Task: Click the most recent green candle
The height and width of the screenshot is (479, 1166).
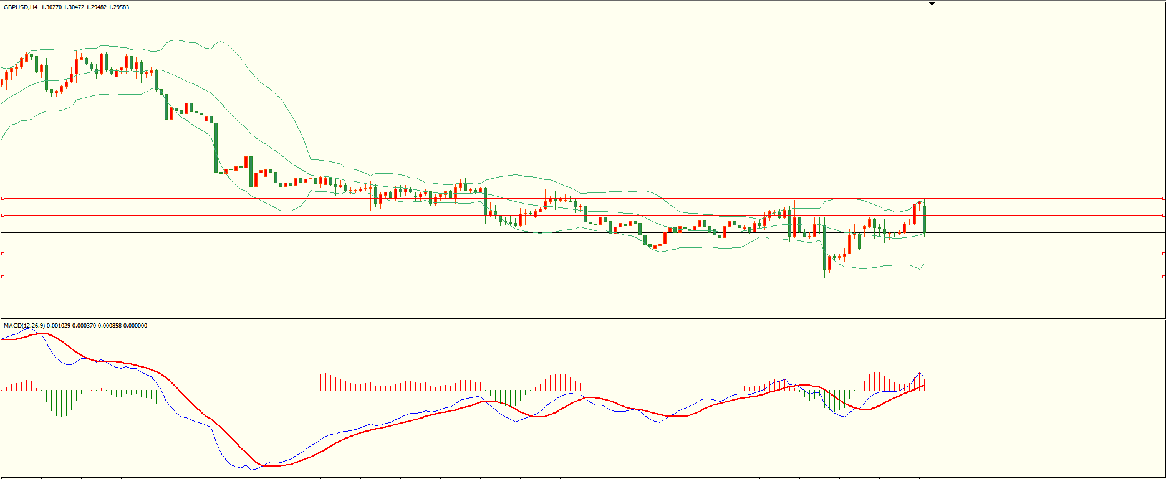Action: click(924, 219)
